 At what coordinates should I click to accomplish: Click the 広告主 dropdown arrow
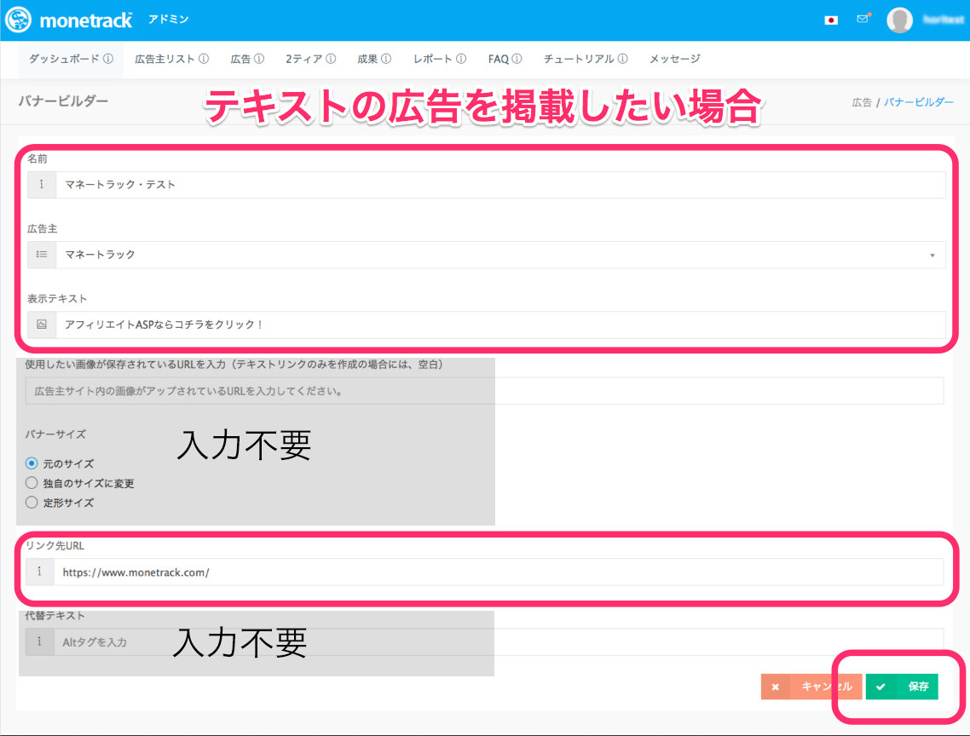pos(932,256)
